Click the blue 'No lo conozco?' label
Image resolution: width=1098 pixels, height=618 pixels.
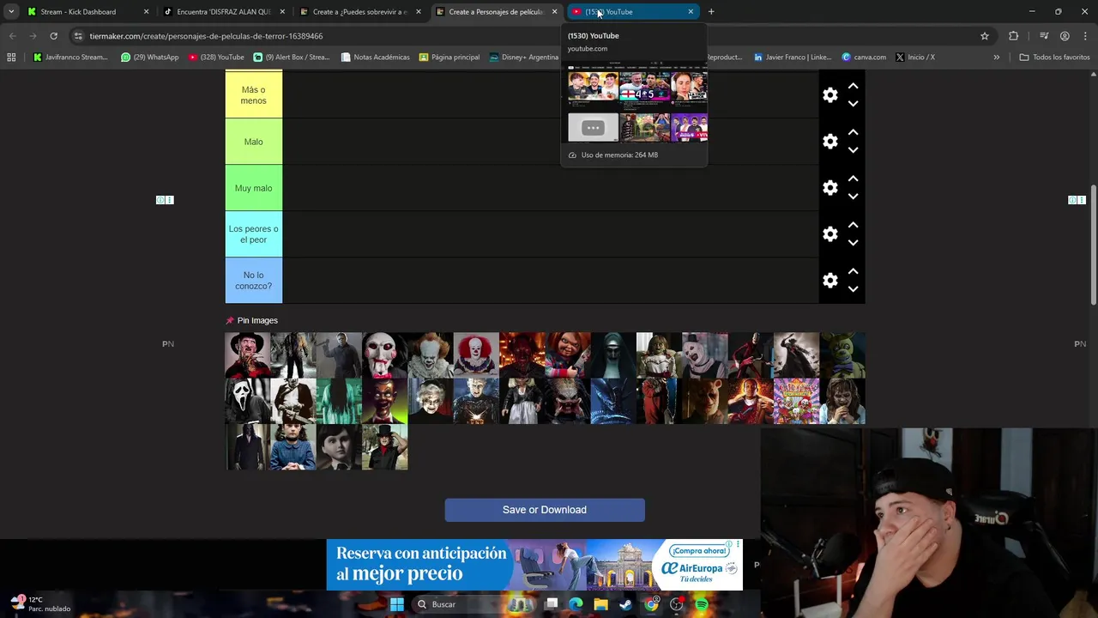pyautogui.click(x=253, y=281)
